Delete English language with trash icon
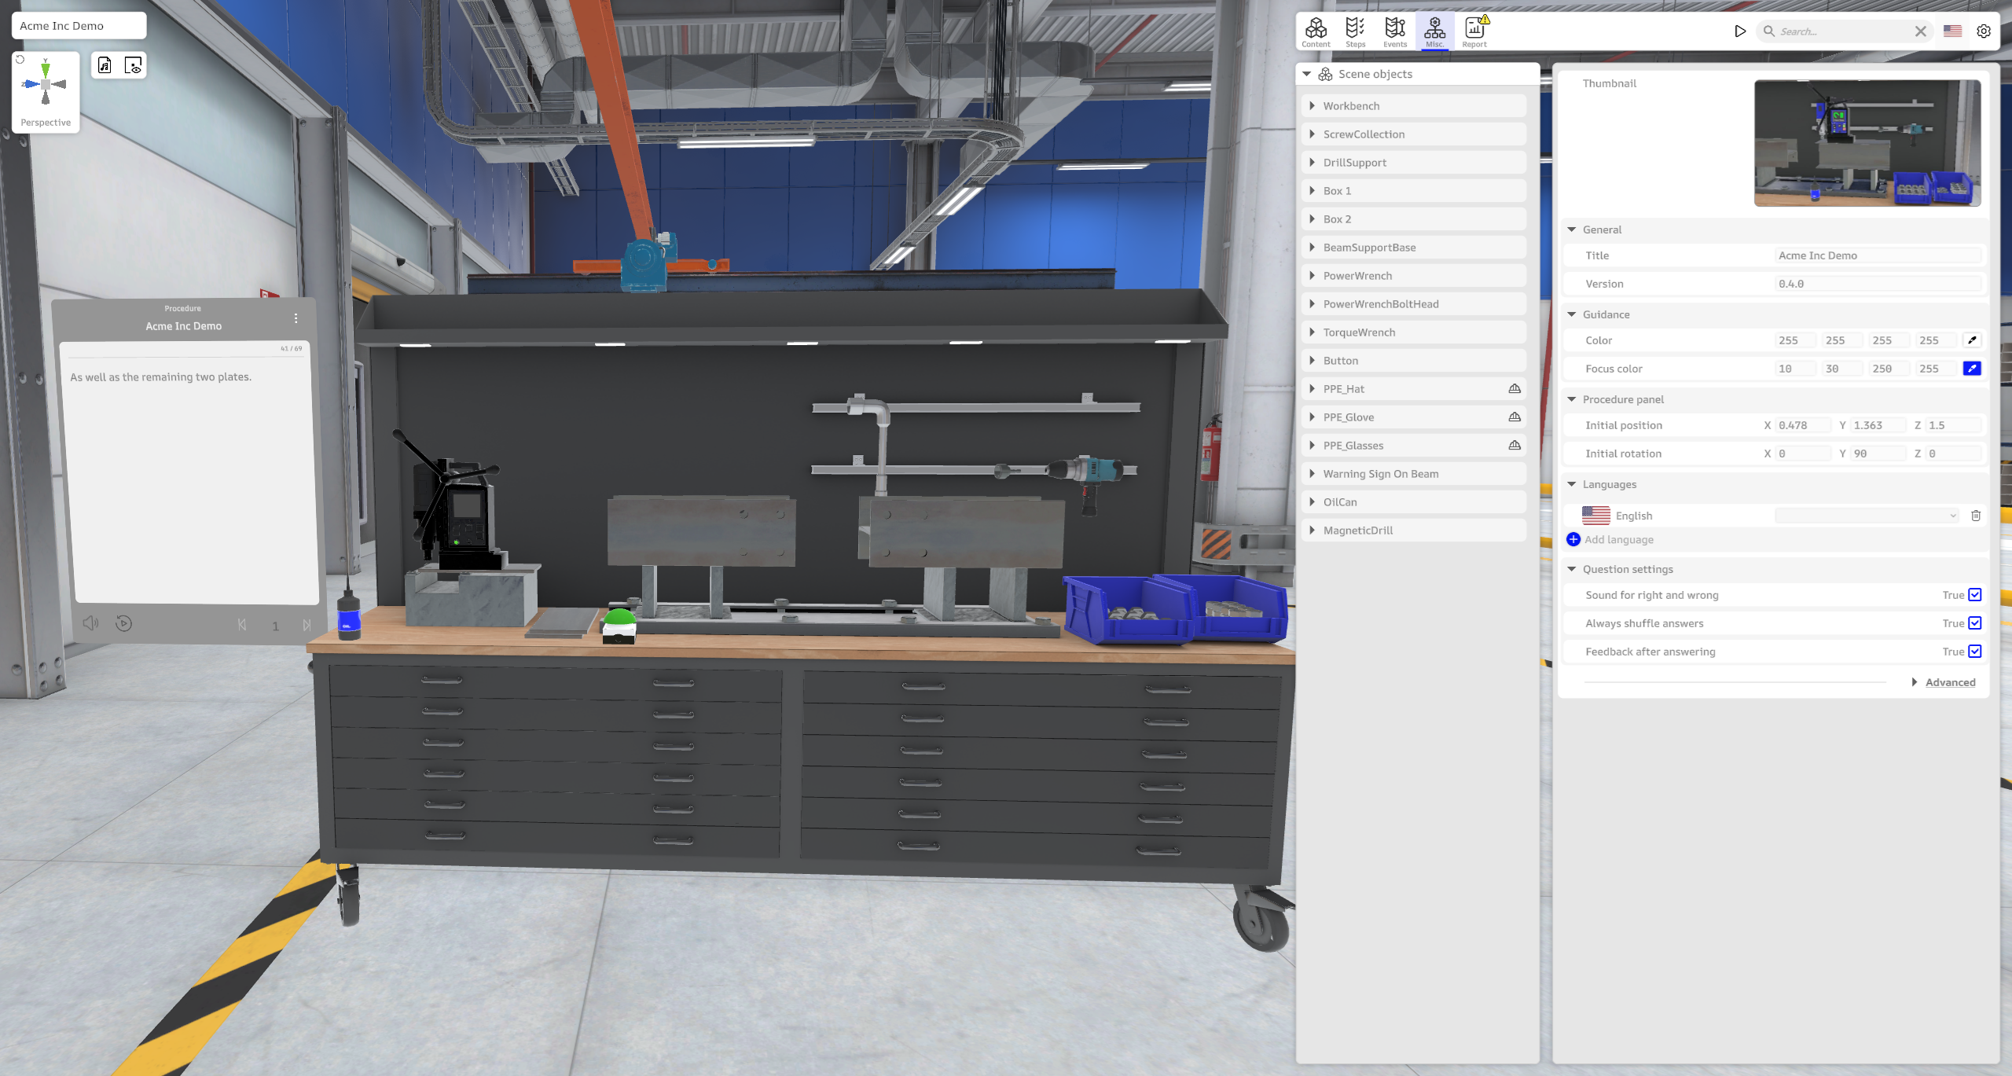This screenshot has width=2012, height=1076. point(1976,516)
